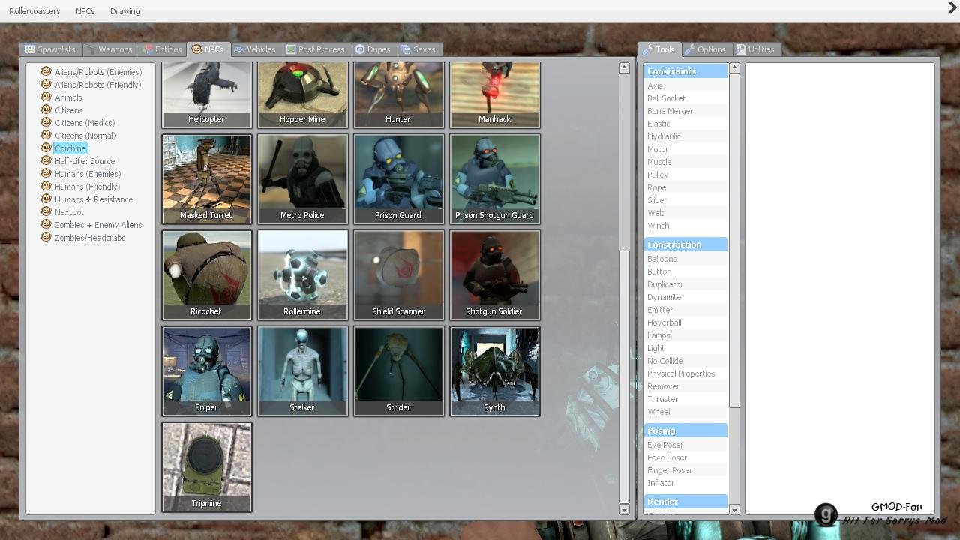Spawn the Rollermine NPC
Viewport: 960px width, 540px height.
click(x=302, y=275)
